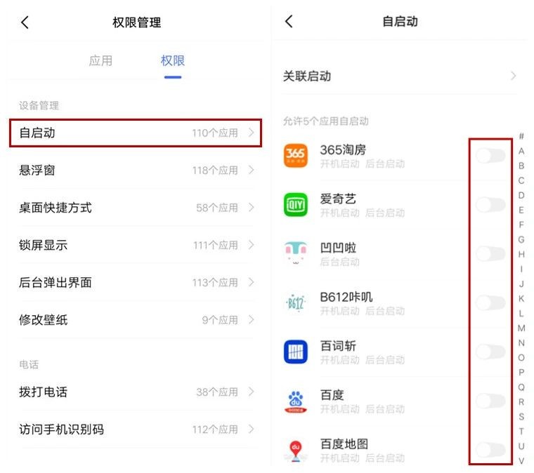Go back from 自启动 screen

tap(289, 22)
